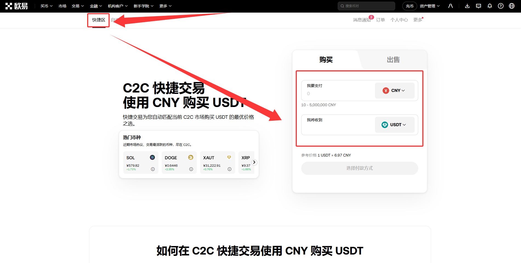Click the USDT Tether coin icon
Screen dimensions: 521x263
385,125
